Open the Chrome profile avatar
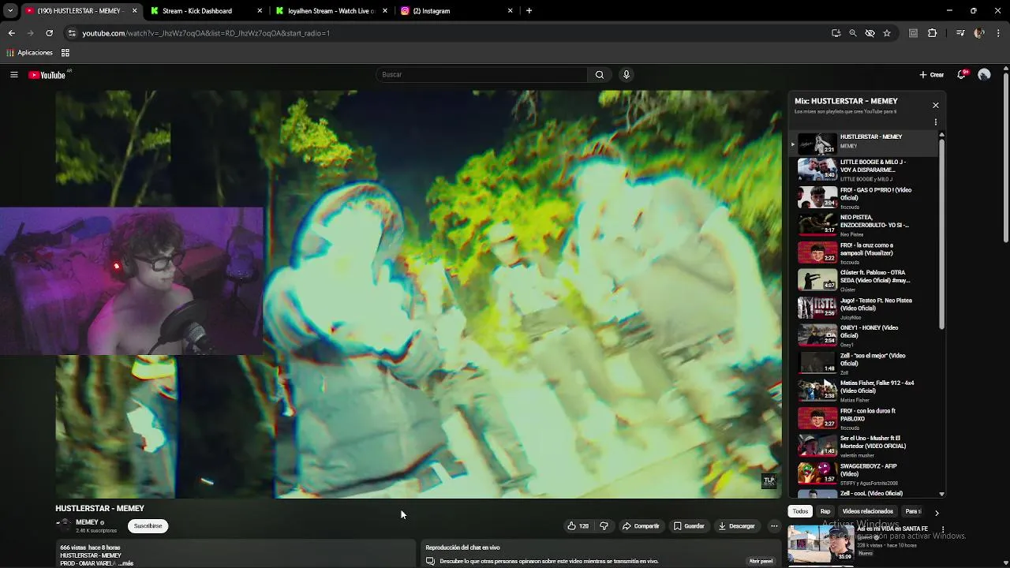The image size is (1010, 568). [x=979, y=33]
